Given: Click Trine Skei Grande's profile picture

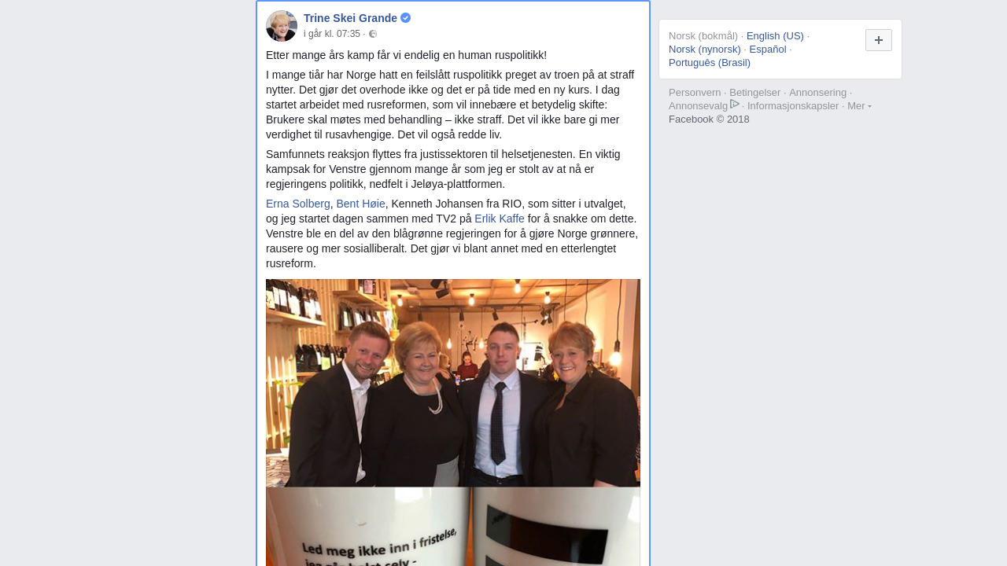Looking at the screenshot, I should point(282,26).
